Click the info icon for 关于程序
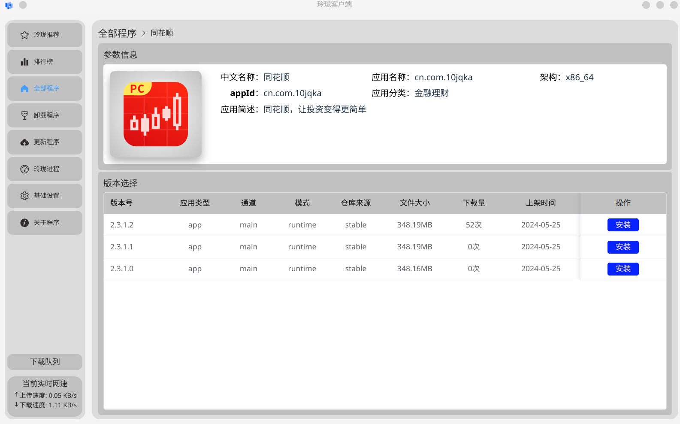The image size is (680, 424). (24, 223)
